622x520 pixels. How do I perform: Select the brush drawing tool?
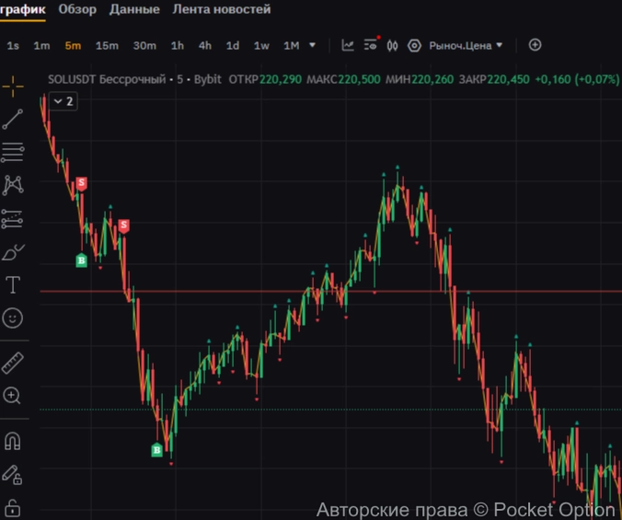point(13,251)
